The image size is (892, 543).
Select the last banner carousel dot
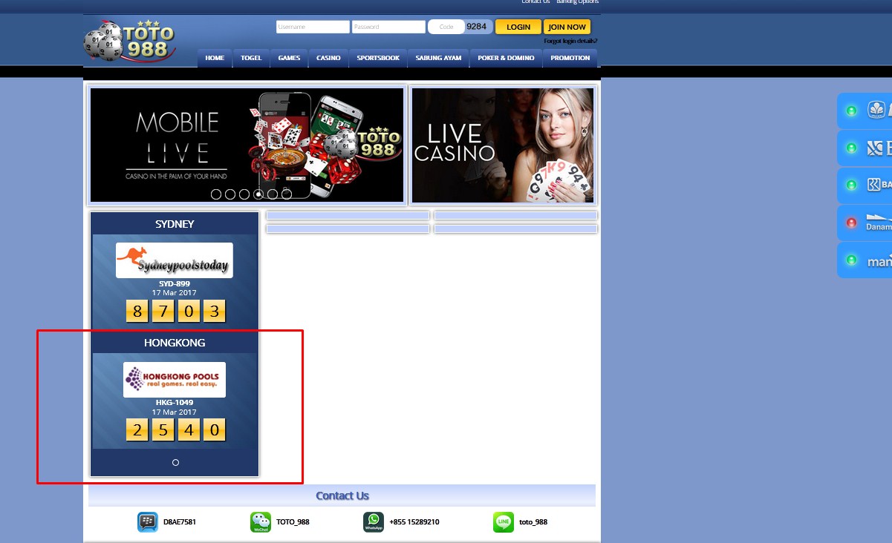click(x=287, y=194)
